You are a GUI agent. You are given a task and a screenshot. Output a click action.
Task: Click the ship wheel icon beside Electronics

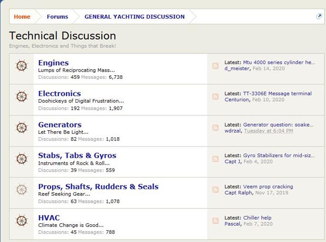pos(21,97)
